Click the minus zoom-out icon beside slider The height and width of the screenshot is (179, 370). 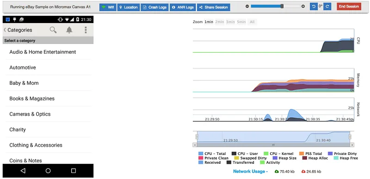247,6
